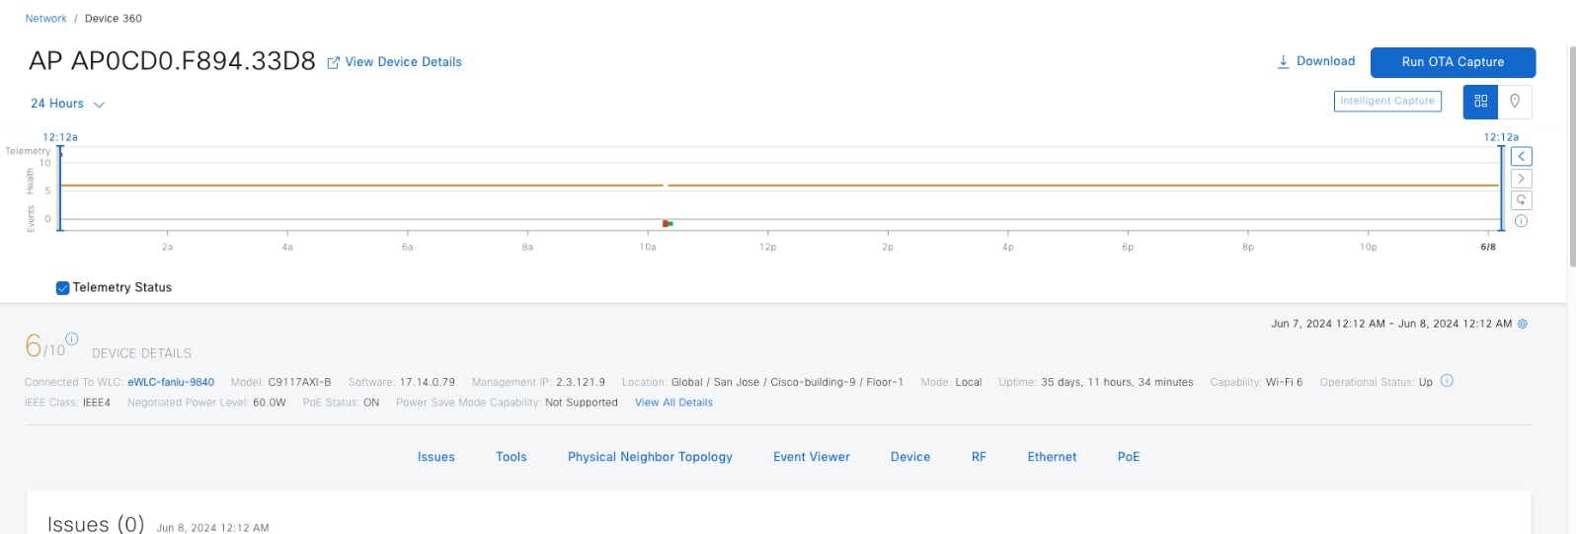The width and height of the screenshot is (1576, 534).
Task: Open the timeline info icon
Action: [1522, 221]
